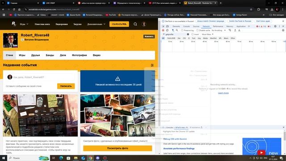Open the Банды profile tab
Screen dimensions: 286x161
coord(50,55)
